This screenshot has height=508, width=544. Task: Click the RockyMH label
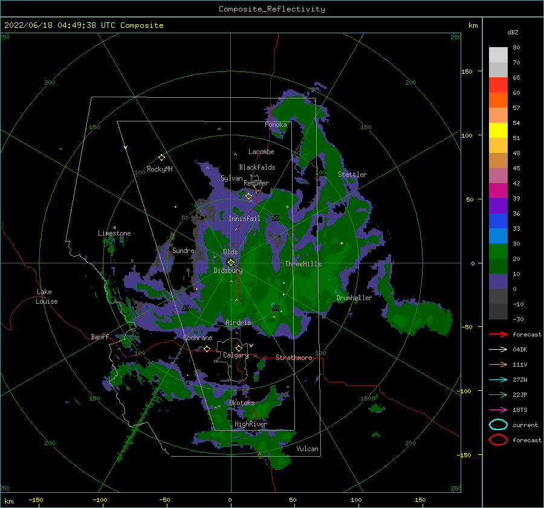click(160, 169)
